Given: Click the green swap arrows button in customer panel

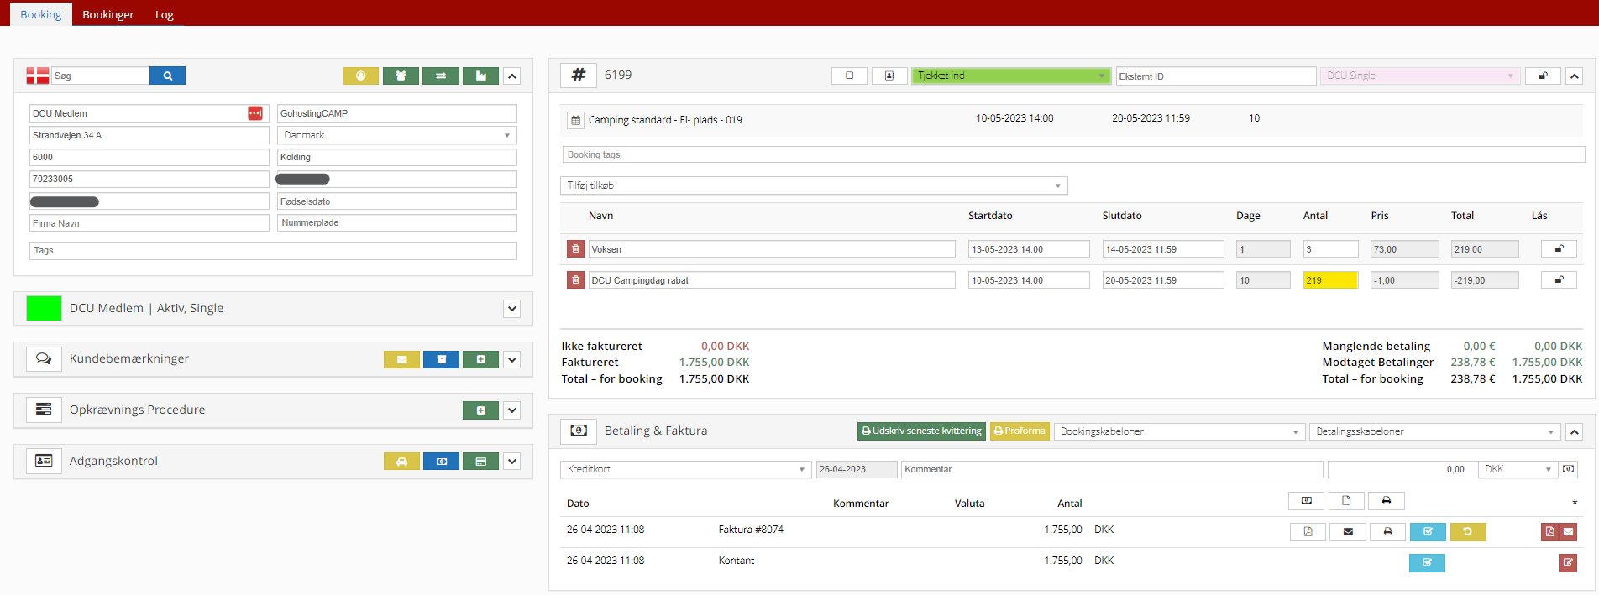Looking at the screenshot, I should [x=441, y=76].
